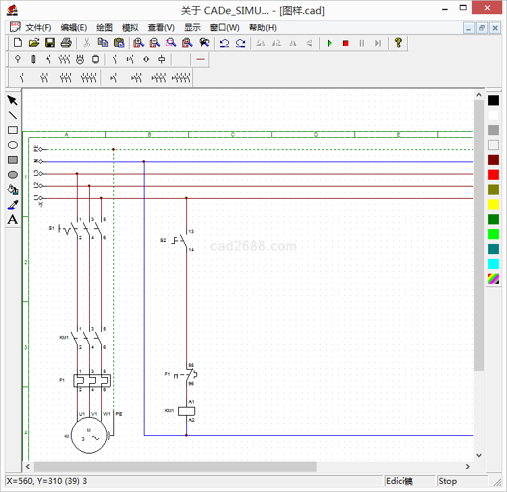Start simulation with green play button
The image size is (507, 492).
329,43
